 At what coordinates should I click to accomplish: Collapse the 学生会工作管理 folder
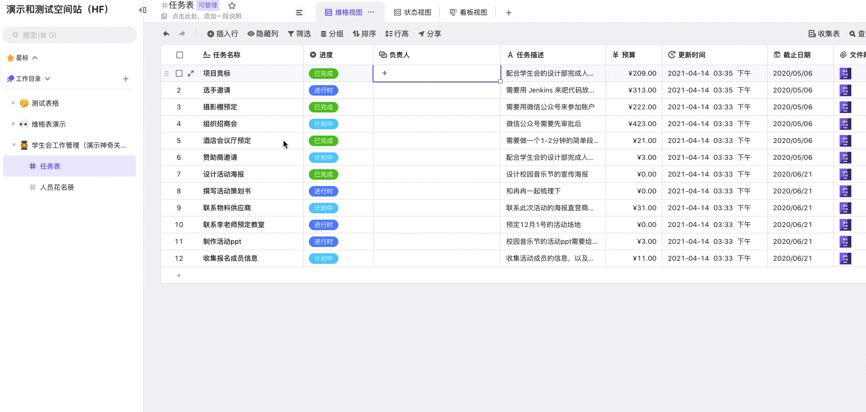click(14, 145)
